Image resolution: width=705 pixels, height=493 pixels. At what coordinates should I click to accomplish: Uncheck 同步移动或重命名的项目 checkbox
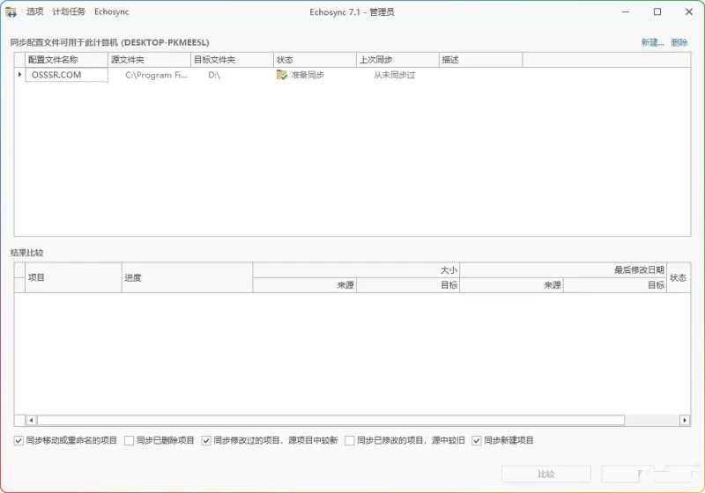point(19,440)
